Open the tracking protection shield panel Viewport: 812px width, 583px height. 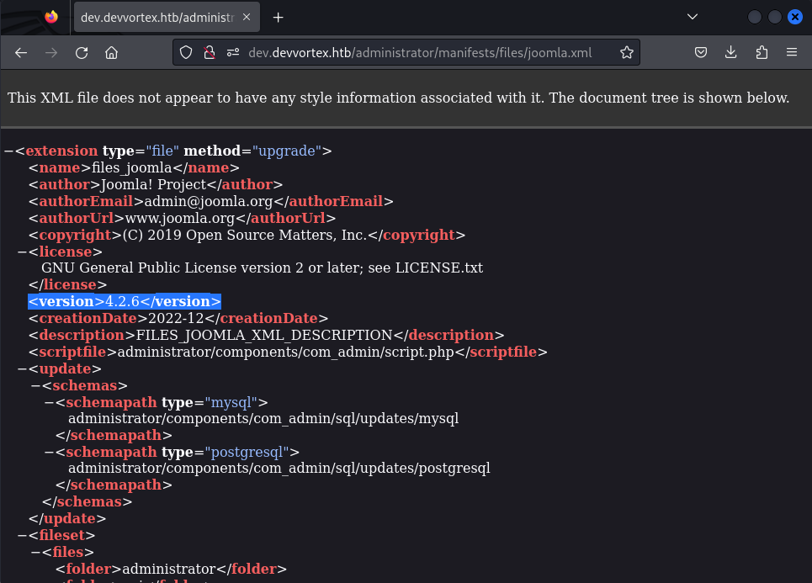(x=186, y=52)
